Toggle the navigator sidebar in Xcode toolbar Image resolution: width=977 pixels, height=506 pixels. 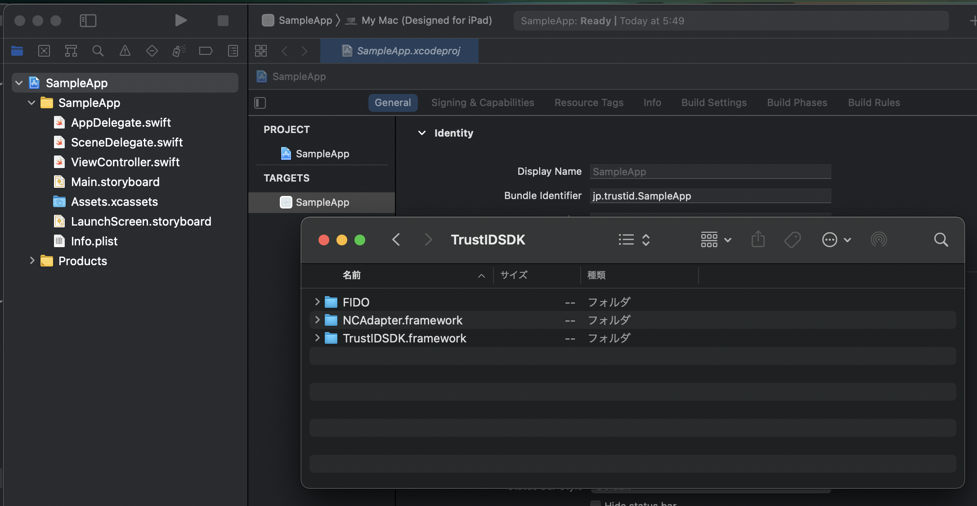tap(88, 21)
